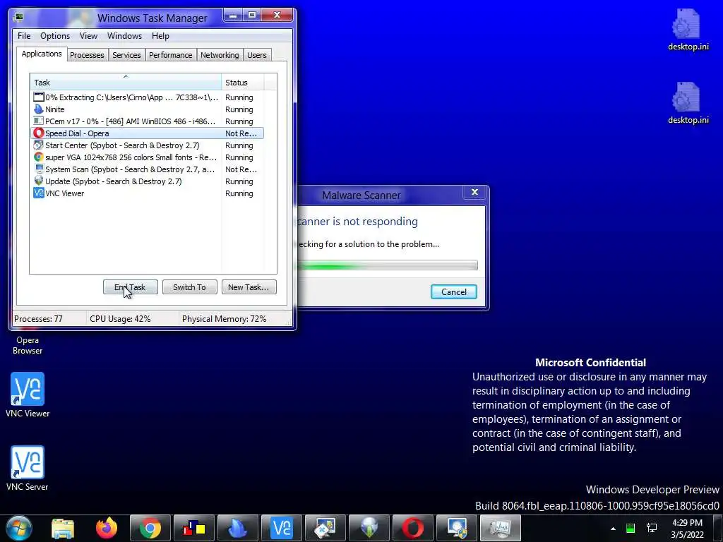This screenshot has width=723, height=542.
Task: Select the lower desktop.ini desktop file
Action: pos(688,103)
